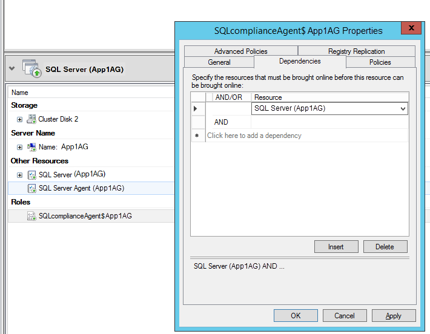This screenshot has height=334, width=430.
Task: Click the SQL Server (App1AG) role icon in header
Action: tap(32, 68)
